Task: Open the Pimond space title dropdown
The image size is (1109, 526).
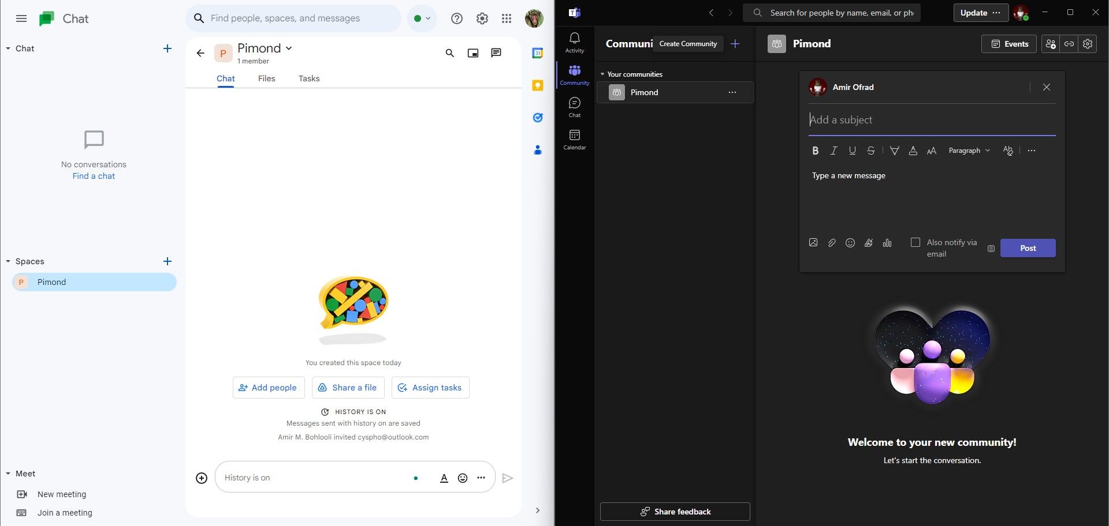Action: coord(289,48)
